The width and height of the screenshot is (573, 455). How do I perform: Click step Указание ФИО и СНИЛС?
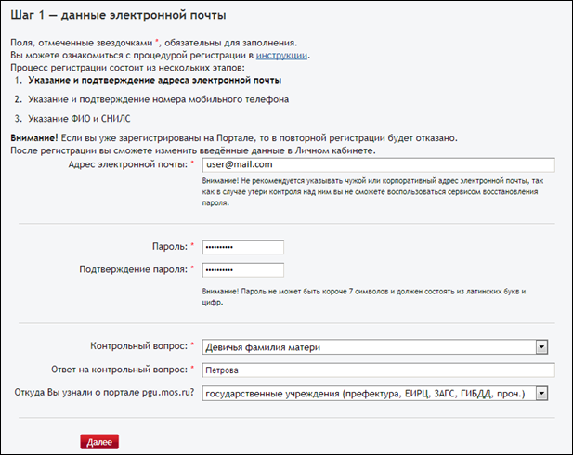click(x=79, y=119)
